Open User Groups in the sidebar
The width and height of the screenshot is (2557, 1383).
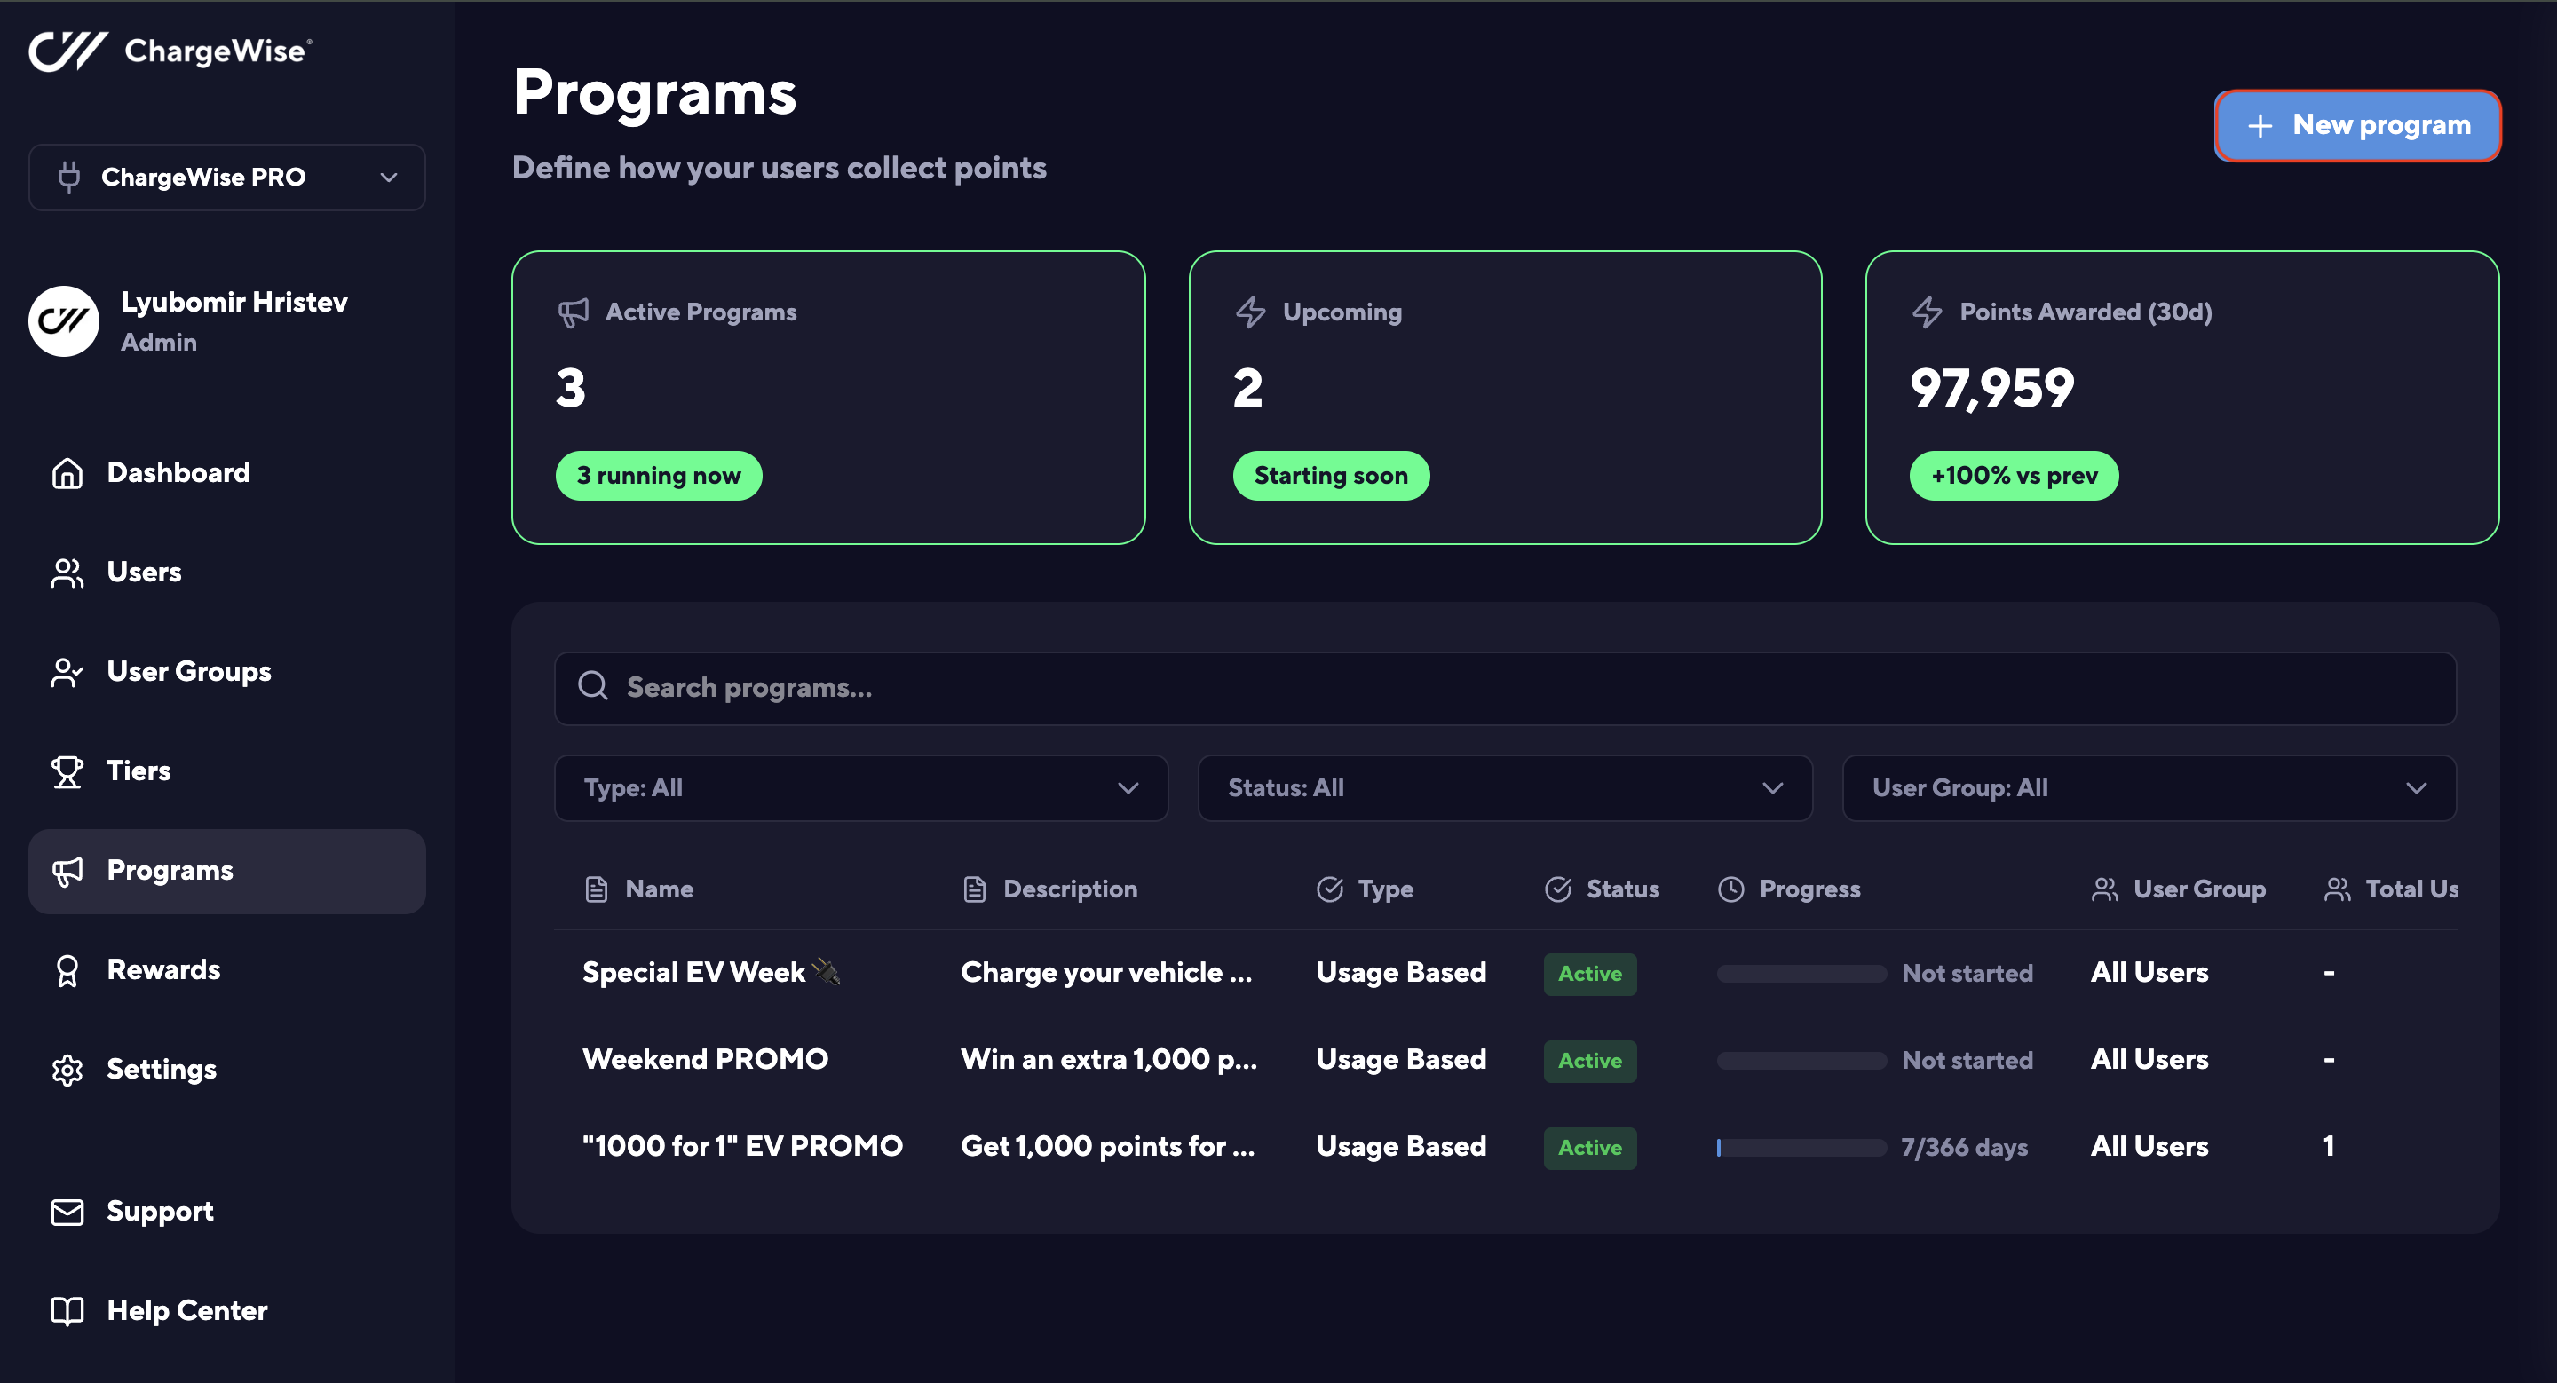pos(188,672)
